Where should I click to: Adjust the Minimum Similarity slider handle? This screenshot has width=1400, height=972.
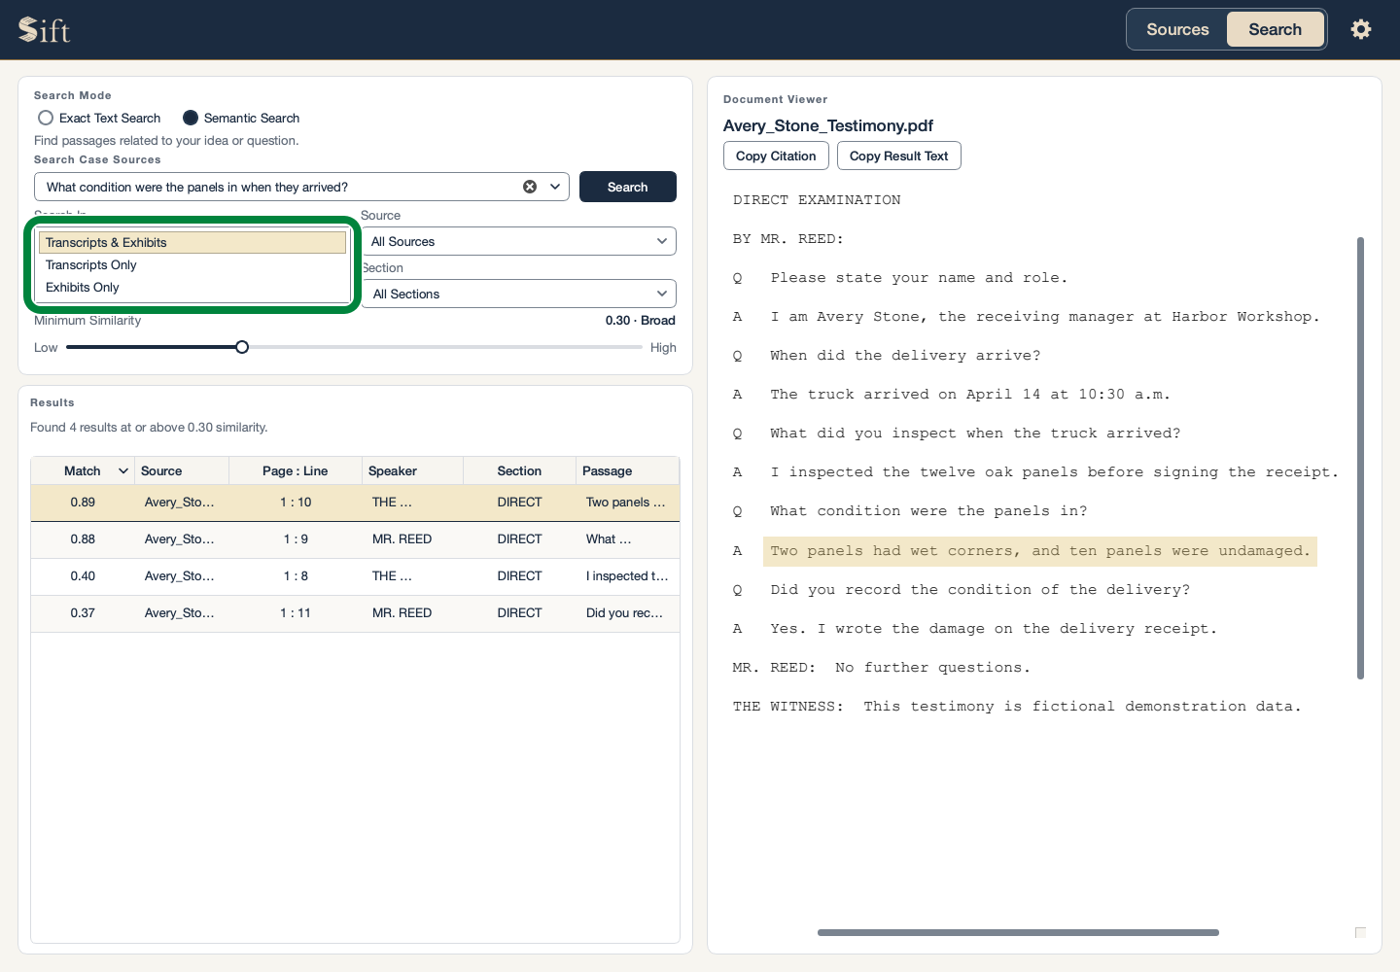[x=242, y=347]
